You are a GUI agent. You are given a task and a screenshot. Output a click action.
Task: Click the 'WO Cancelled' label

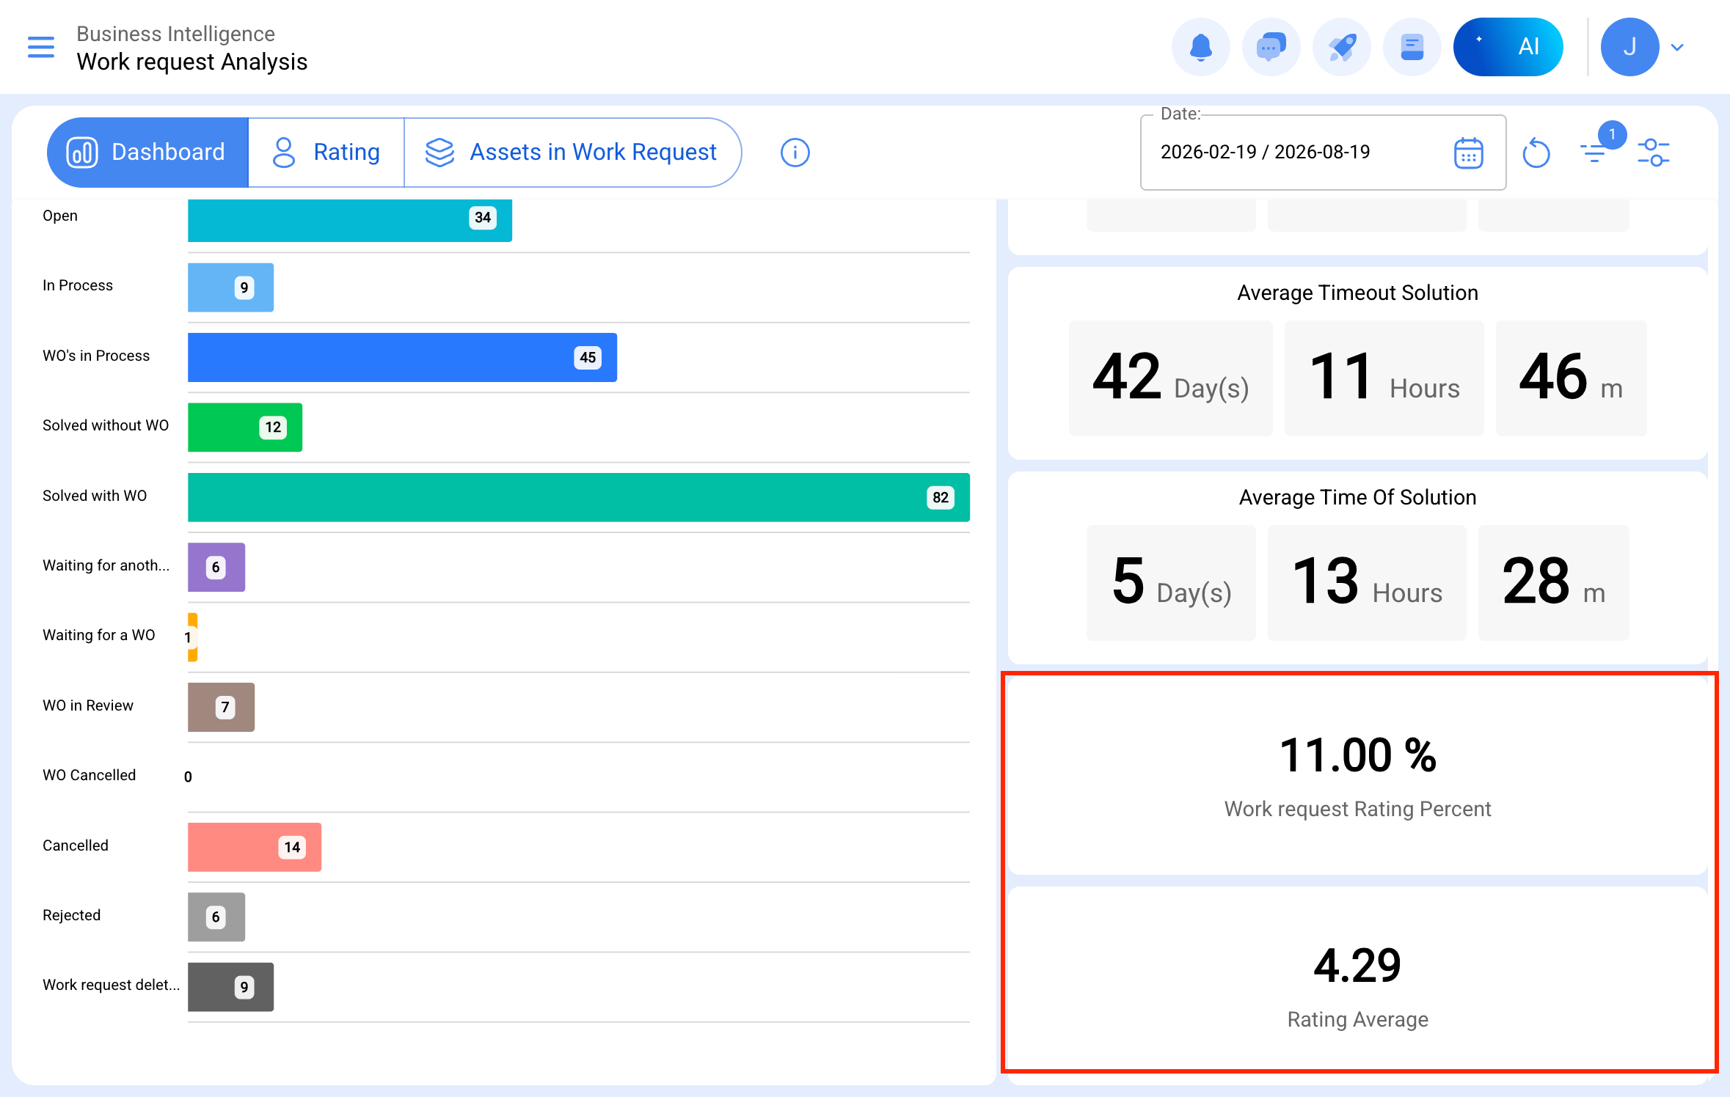click(x=90, y=775)
